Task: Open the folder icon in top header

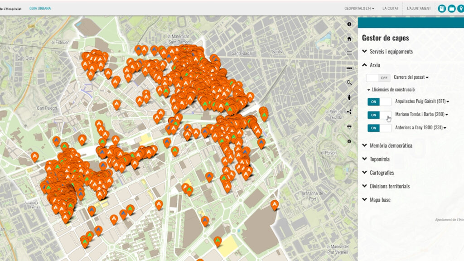Action: click(x=451, y=9)
